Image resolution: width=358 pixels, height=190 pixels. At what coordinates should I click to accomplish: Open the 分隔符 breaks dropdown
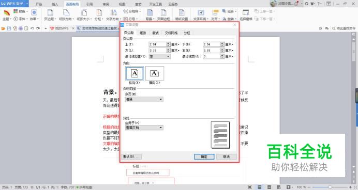132,11
